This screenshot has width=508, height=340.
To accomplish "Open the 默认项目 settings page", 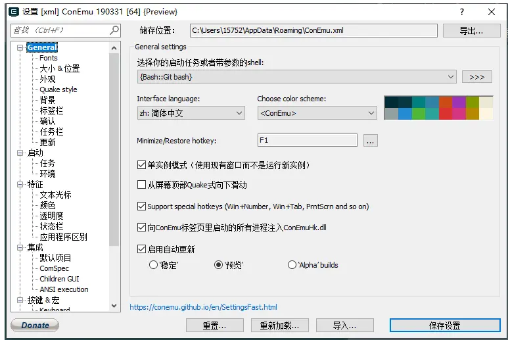I will point(55,258).
